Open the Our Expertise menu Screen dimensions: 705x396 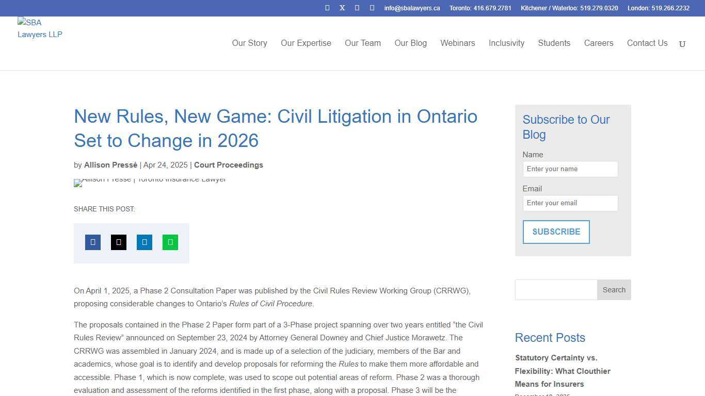tap(306, 43)
